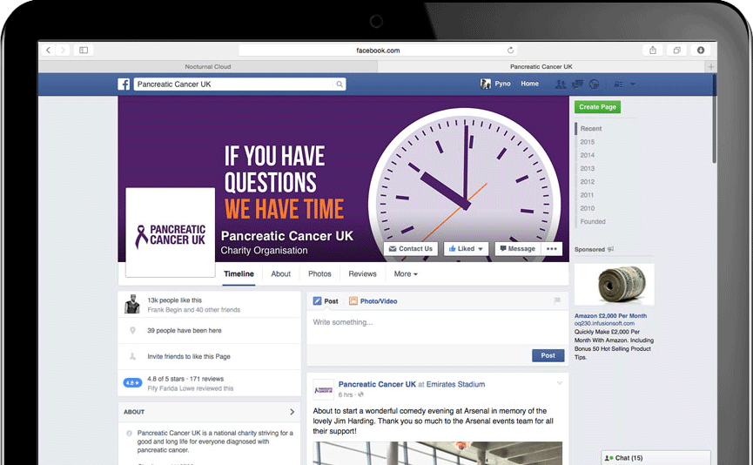This screenshot has height=465, width=753.
Task: Jump to 2013 in timeline
Action: point(587,169)
